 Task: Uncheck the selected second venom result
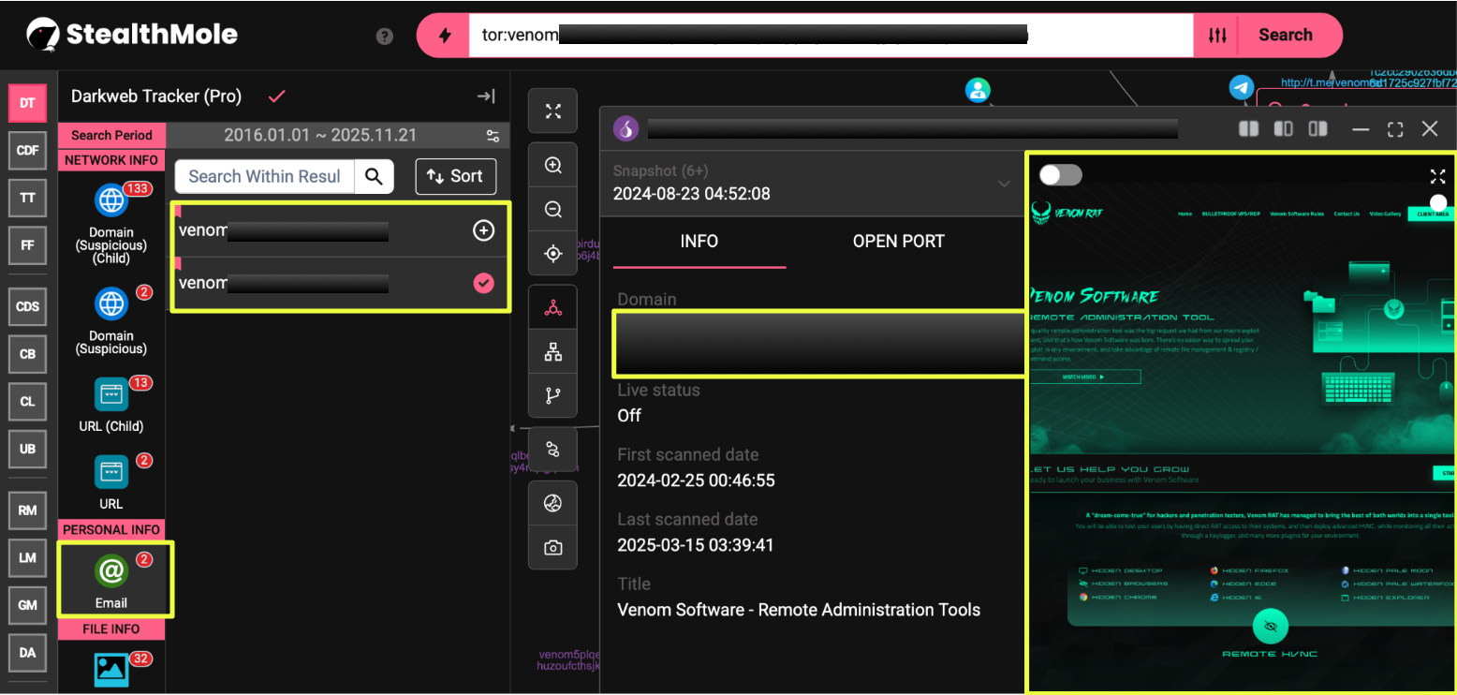pos(483,283)
